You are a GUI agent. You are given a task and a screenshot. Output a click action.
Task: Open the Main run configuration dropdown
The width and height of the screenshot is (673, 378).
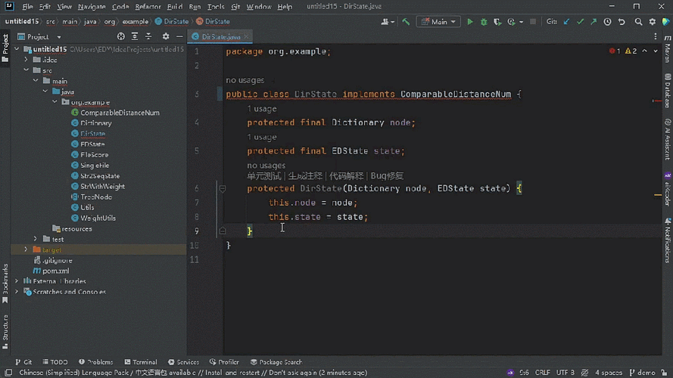439,22
